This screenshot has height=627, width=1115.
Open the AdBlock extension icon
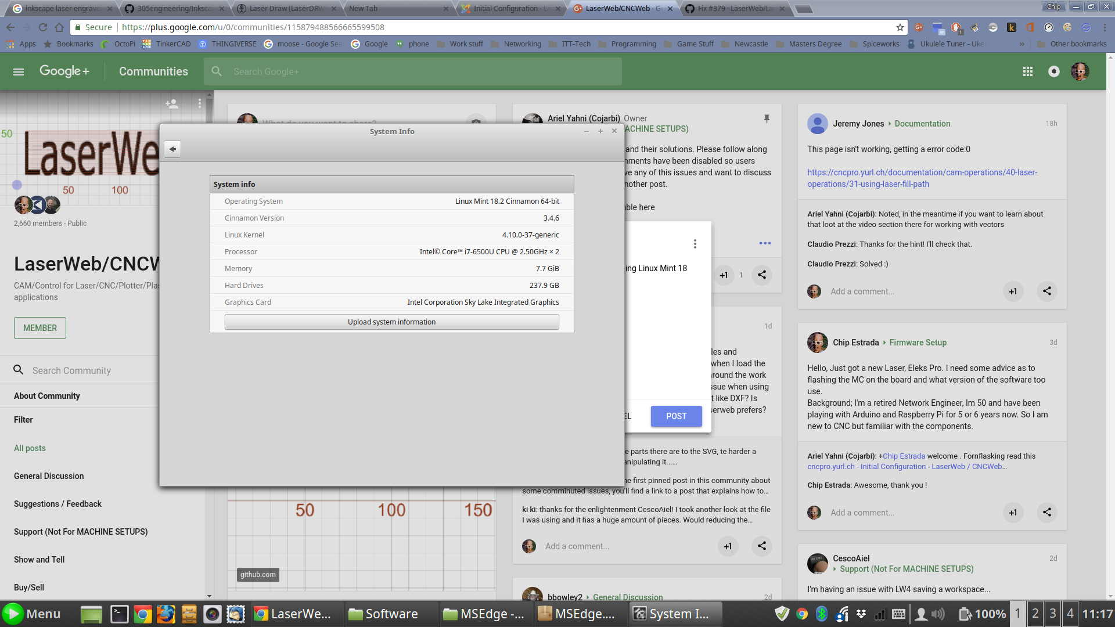pos(956,27)
